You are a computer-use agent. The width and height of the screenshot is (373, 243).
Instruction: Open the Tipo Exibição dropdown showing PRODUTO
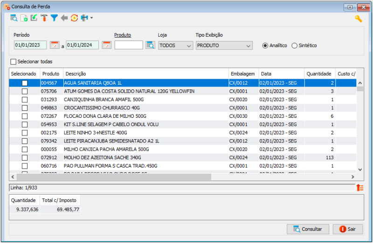(224, 45)
